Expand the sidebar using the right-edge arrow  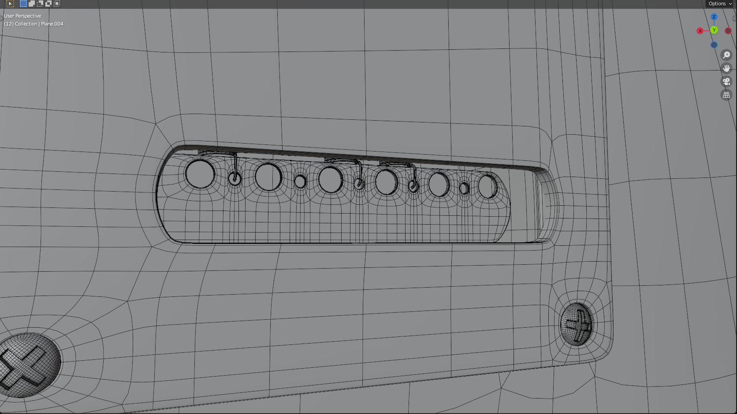[x=735, y=18]
